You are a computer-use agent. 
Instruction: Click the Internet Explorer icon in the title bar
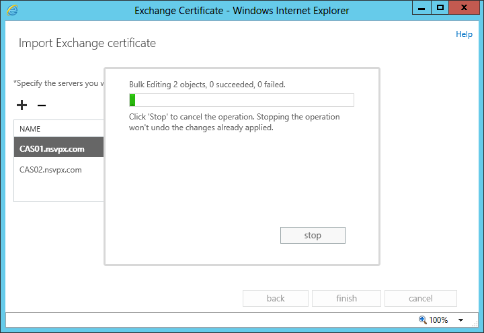tap(11, 10)
